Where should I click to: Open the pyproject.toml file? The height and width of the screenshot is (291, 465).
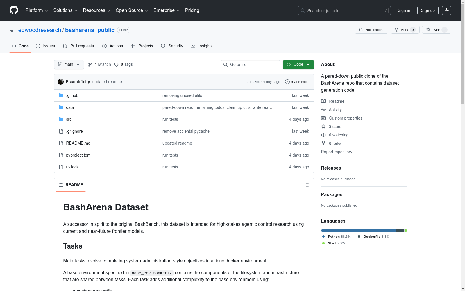79,155
